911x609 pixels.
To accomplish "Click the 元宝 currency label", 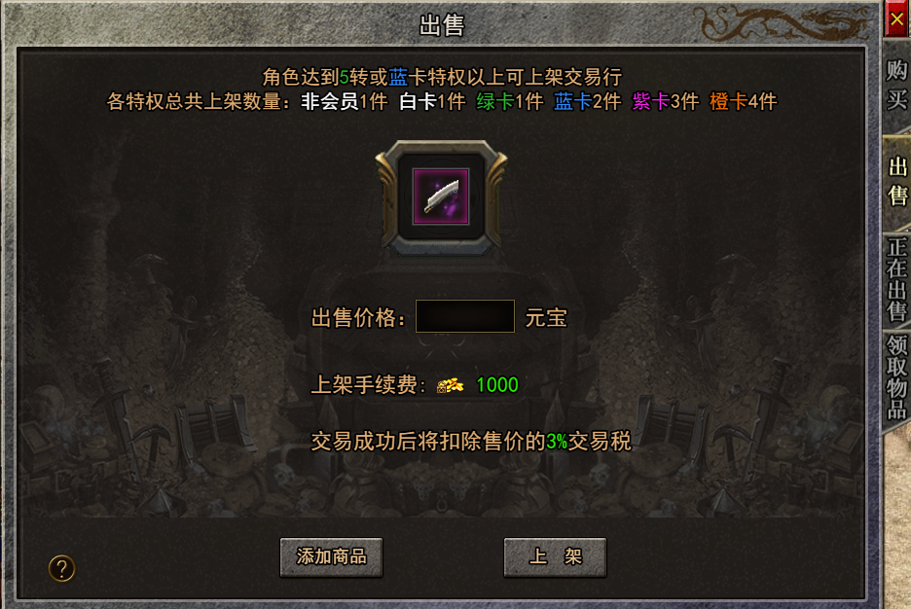I will click(x=546, y=318).
